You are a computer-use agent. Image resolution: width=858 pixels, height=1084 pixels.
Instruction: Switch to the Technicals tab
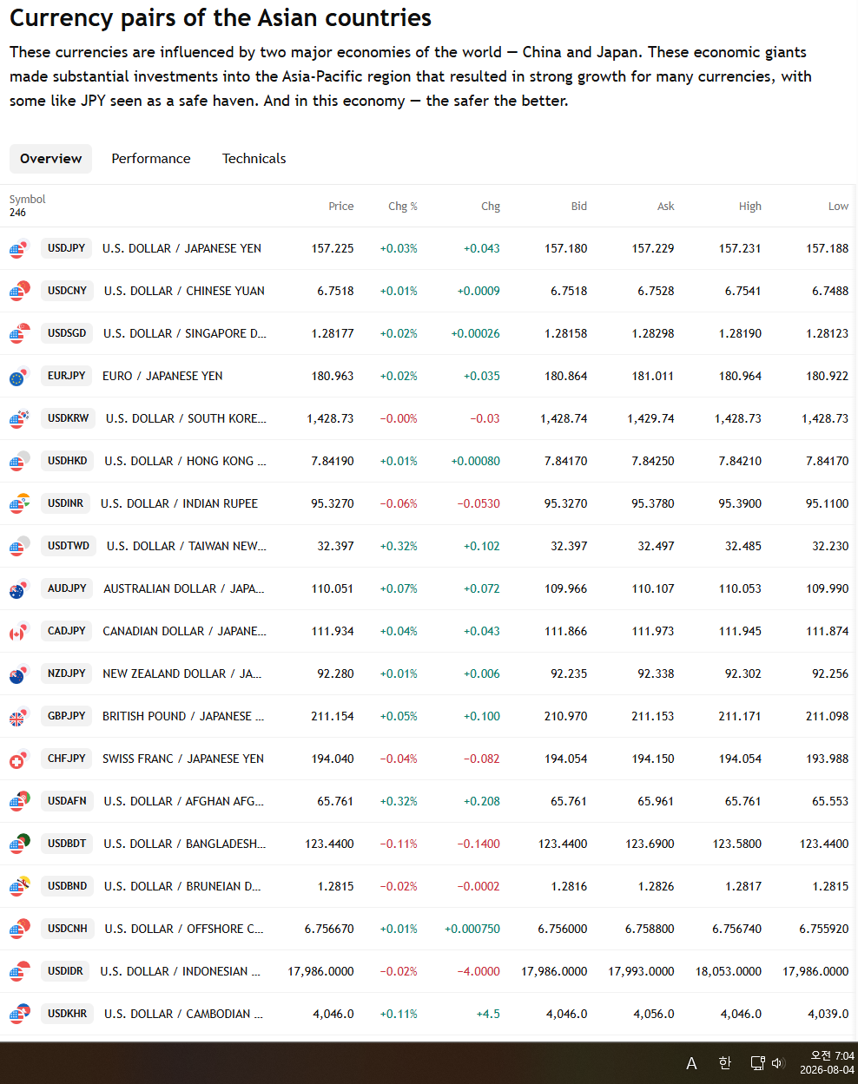254,159
